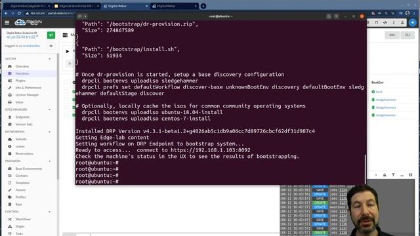
Task: Select checkbox in the local BootEnv row
Action: point(66,92)
